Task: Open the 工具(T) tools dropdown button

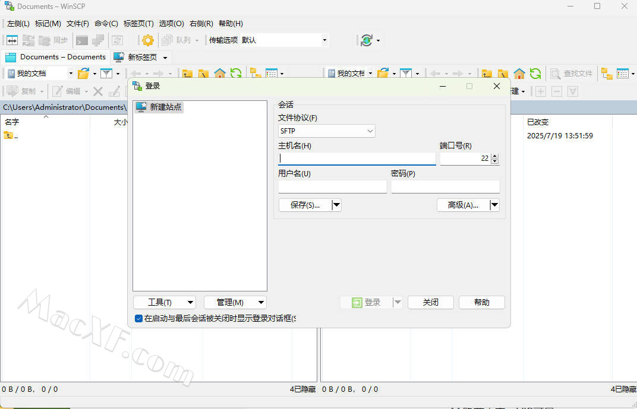Action: pos(165,302)
